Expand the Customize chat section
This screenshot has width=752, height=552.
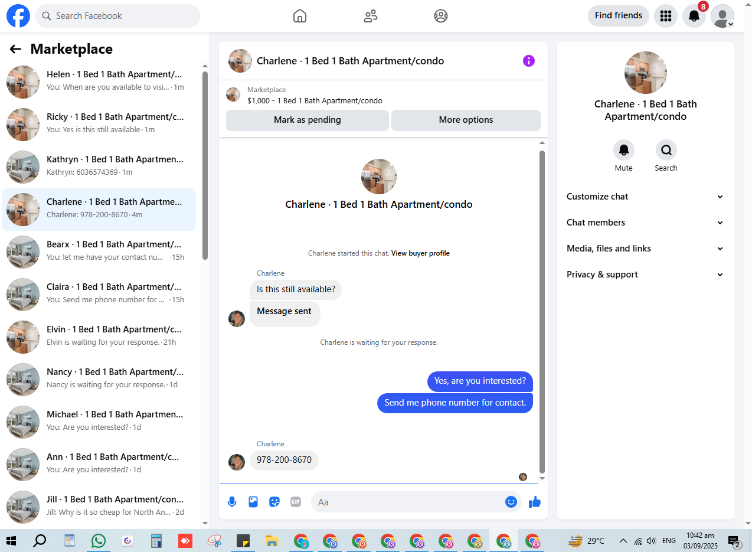645,197
